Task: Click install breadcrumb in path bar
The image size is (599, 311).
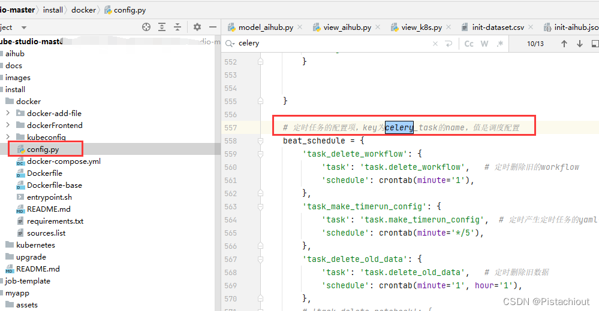Action: click(x=53, y=10)
